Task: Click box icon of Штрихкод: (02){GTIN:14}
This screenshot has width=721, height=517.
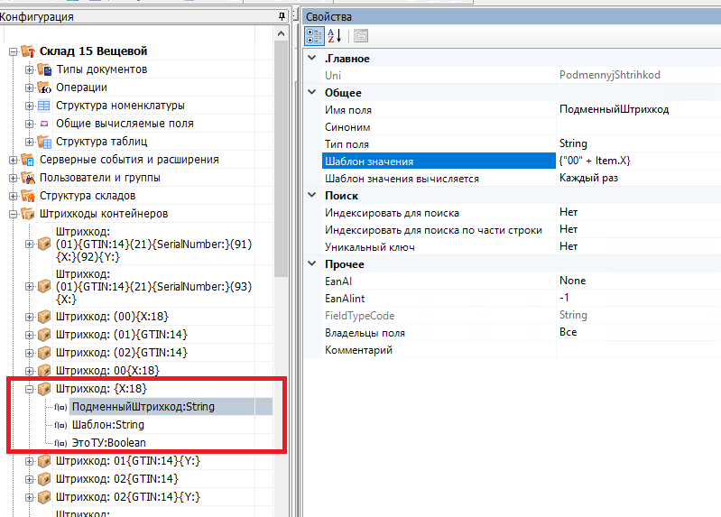Action: point(44,353)
